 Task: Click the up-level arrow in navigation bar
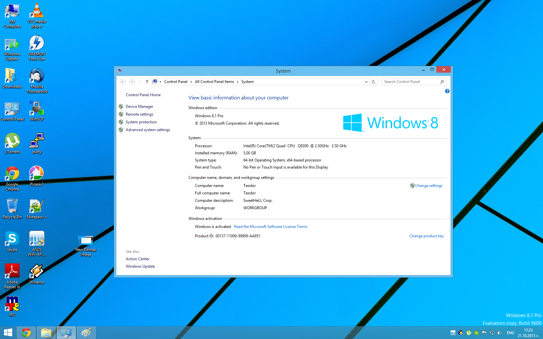point(147,82)
